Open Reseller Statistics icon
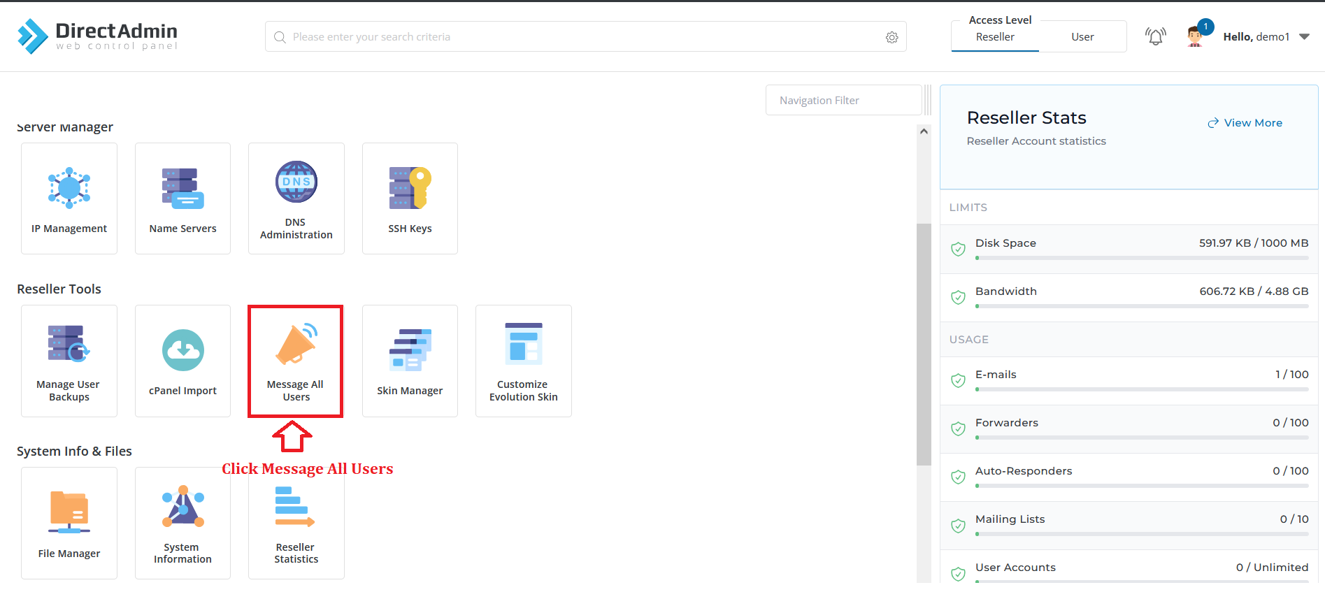This screenshot has height=599, width=1325. click(x=295, y=506)
